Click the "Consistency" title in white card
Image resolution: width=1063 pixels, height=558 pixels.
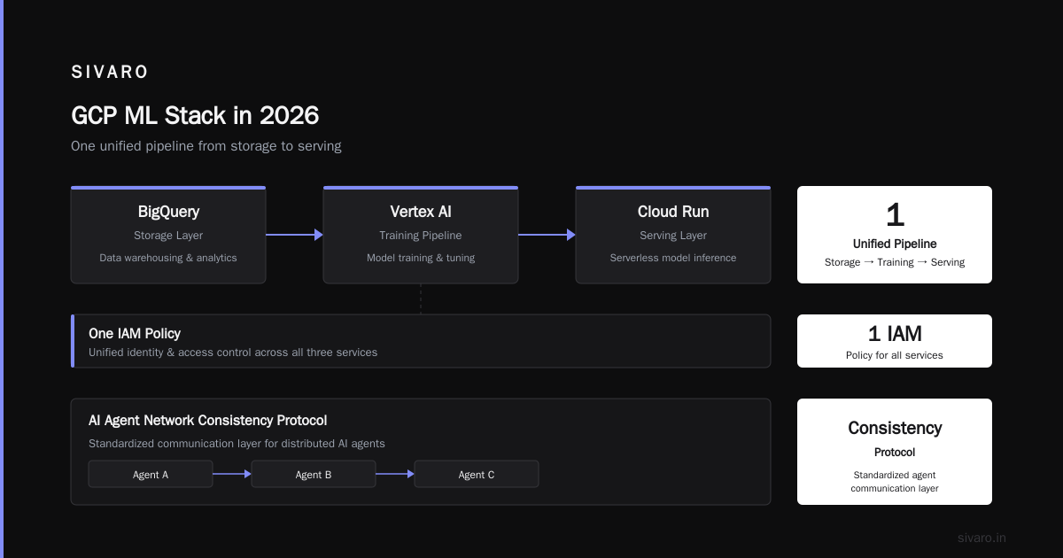pyautogui.click(x=895, y=429)
